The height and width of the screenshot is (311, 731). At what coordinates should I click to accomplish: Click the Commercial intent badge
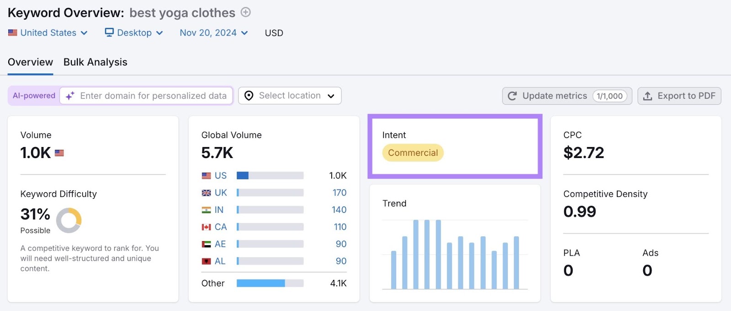pyautogui.click(x=413, y=153)
